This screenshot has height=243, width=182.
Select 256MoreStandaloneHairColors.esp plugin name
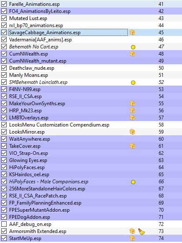[47, 189]
